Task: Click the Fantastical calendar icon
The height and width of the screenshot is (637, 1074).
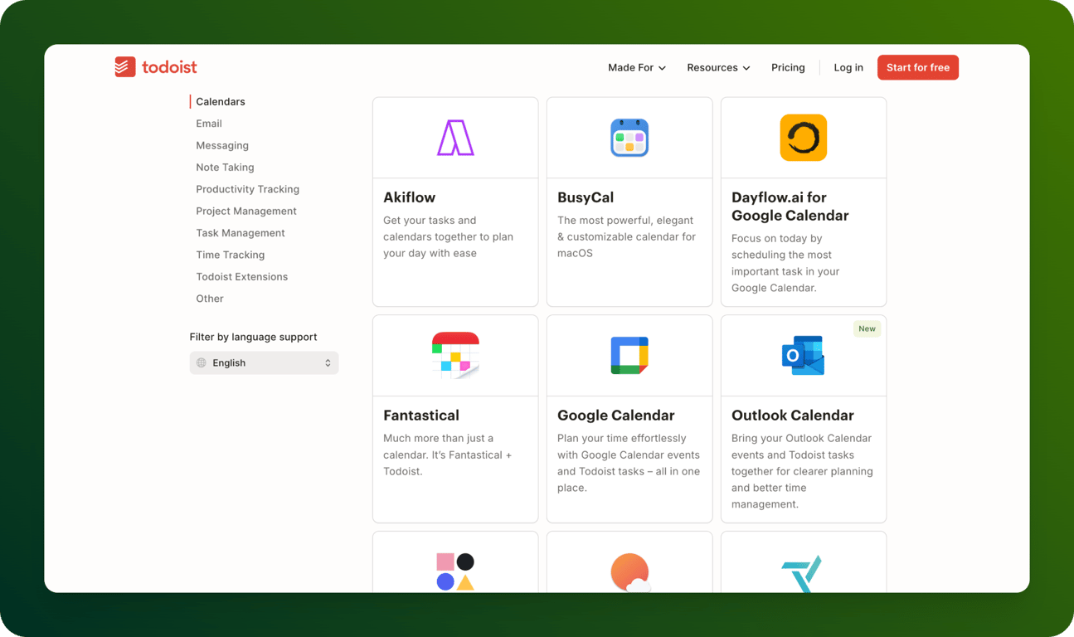Action: click(454, 354)
